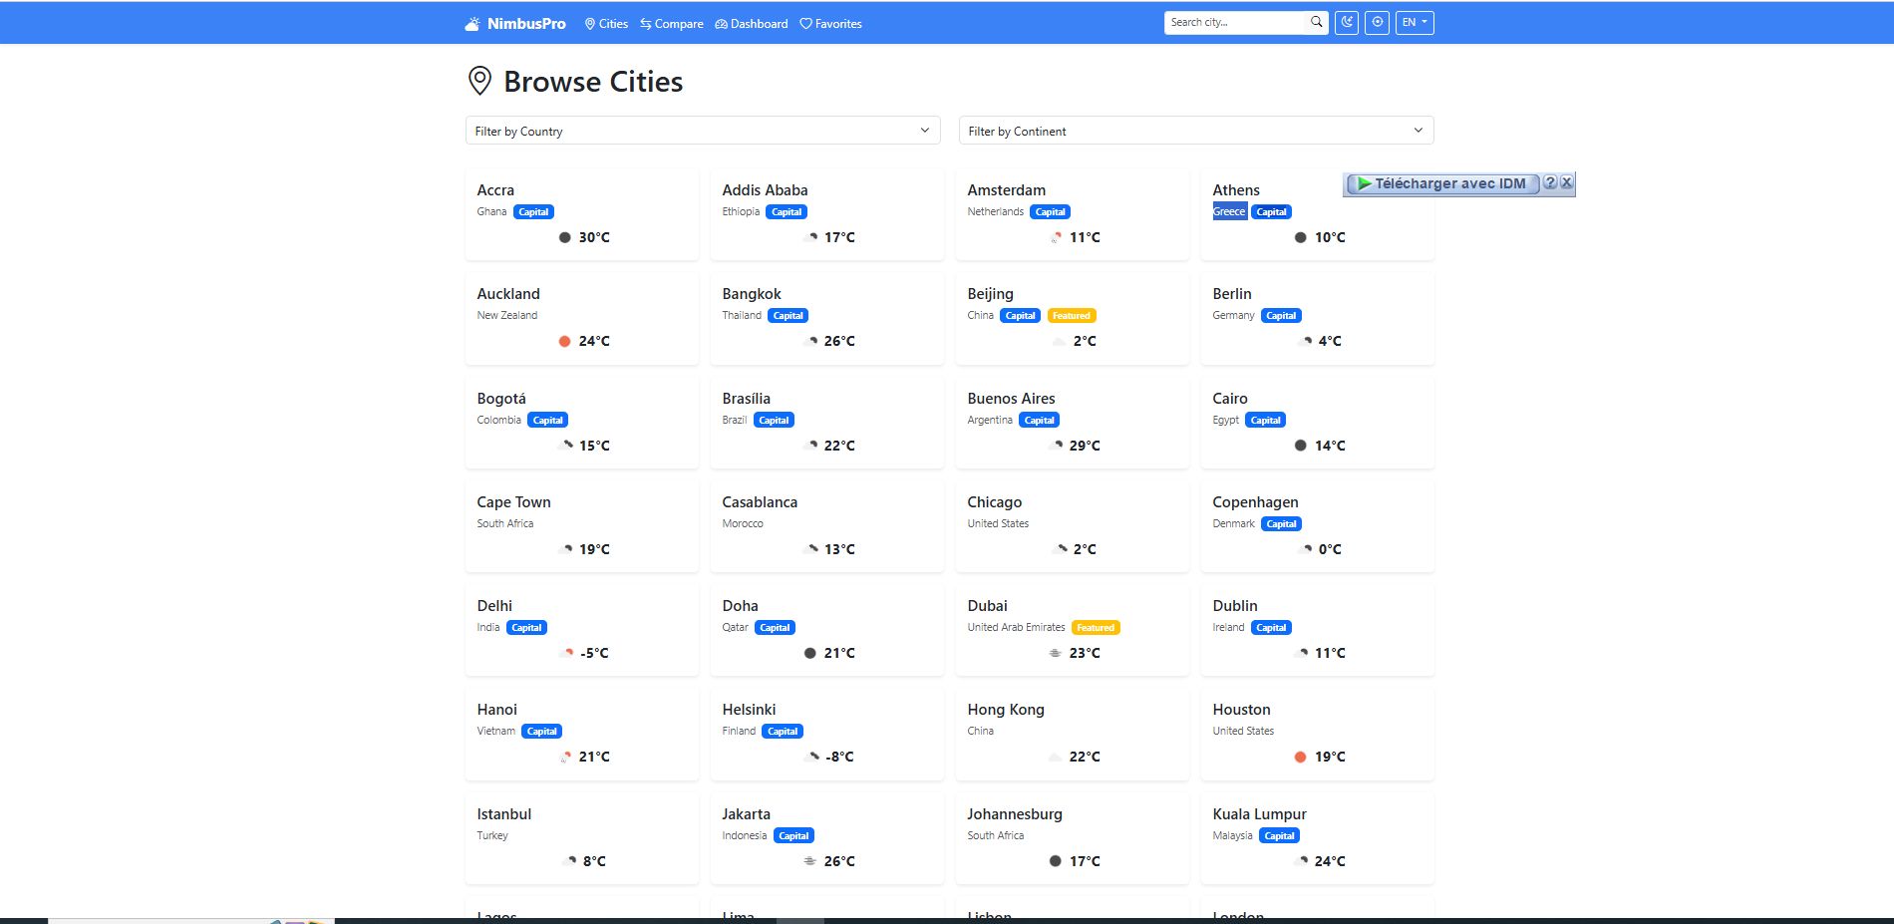Click the fog weather icon for Dubai

click(x=1055, y=653)
